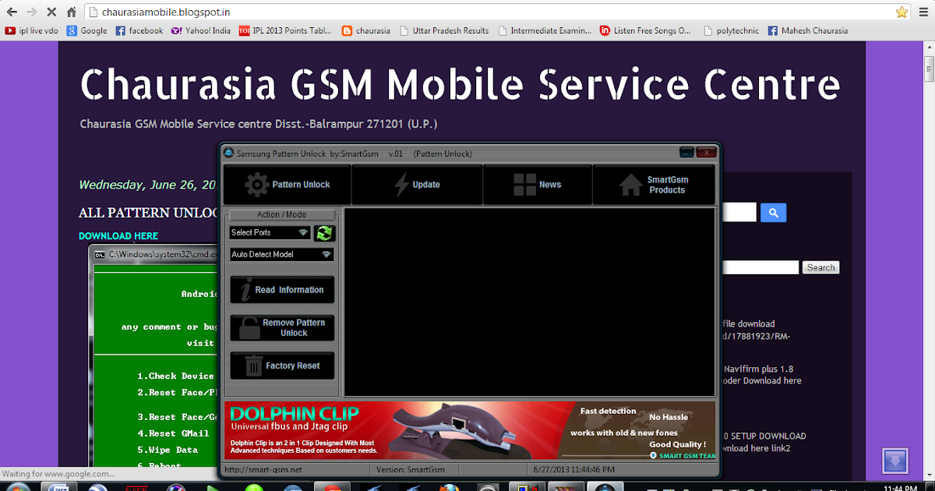Open the chaurasia Blogger bookmark
This screenshot has width=935, height=491.
(366, 31)
